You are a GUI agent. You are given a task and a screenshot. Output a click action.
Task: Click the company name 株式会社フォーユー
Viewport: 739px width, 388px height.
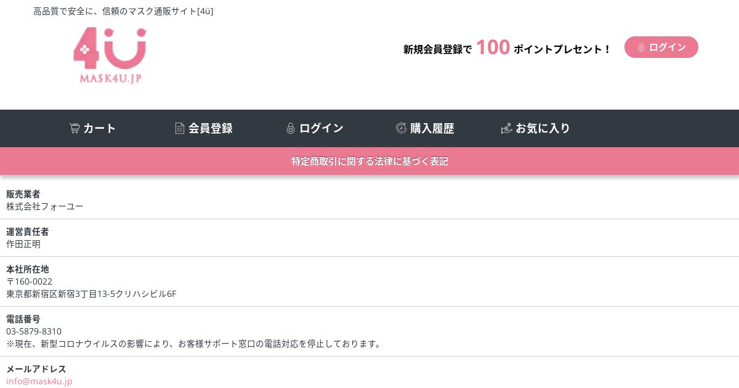tap(45, 206)
